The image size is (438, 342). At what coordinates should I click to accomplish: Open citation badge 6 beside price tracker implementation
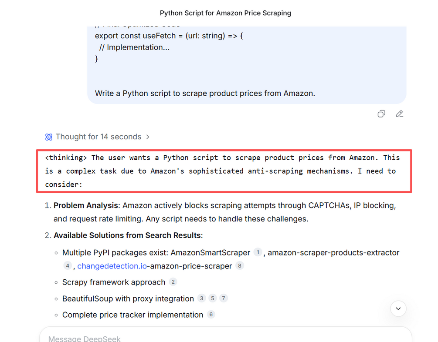211,314
